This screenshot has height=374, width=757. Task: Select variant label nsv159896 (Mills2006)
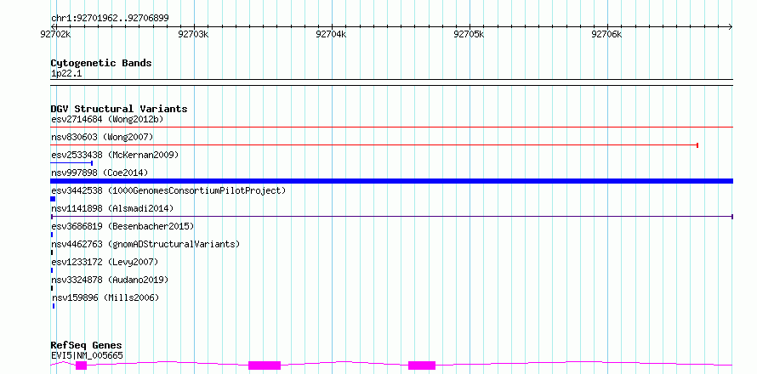pos(105,297)
